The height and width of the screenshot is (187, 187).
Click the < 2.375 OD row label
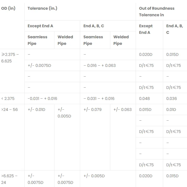[8, 99]
